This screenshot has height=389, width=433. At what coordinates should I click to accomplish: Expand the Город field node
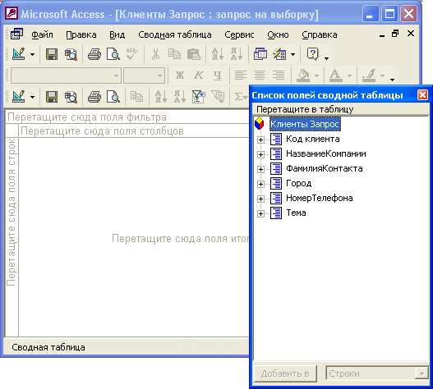260,184
